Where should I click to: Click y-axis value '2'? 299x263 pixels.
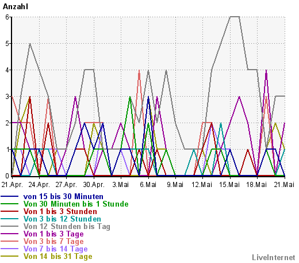pos(7,123)
